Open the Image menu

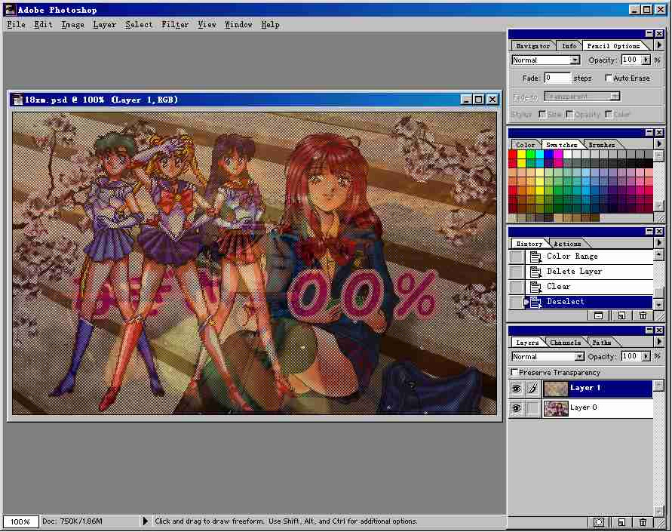click(72, 25)
